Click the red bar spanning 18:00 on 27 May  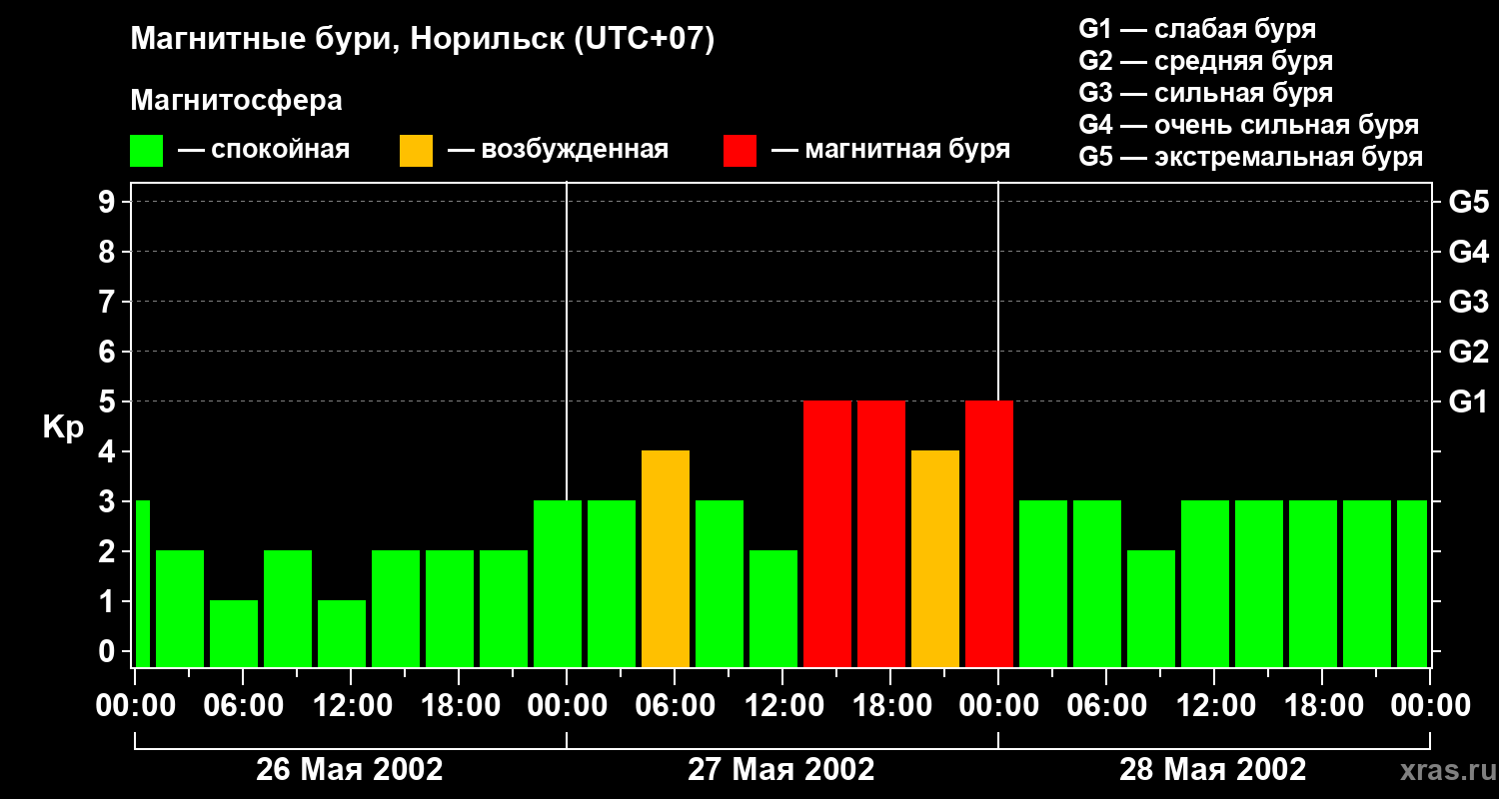pyautogui.click(x=881, y=533)
